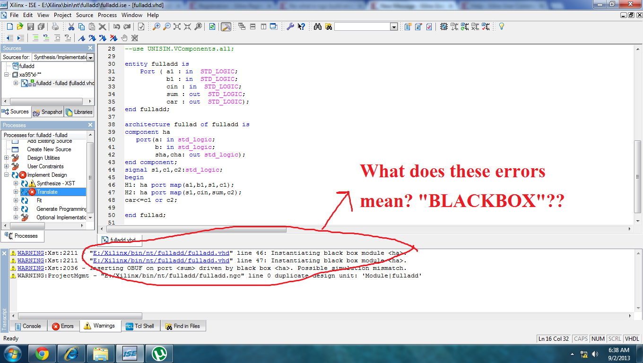
Task: Click the Paste clipboard icon
Action: coord(92,26)
